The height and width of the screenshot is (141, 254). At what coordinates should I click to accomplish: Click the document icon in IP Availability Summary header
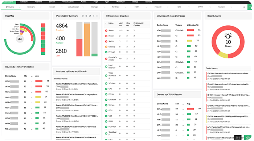[86, 16]
